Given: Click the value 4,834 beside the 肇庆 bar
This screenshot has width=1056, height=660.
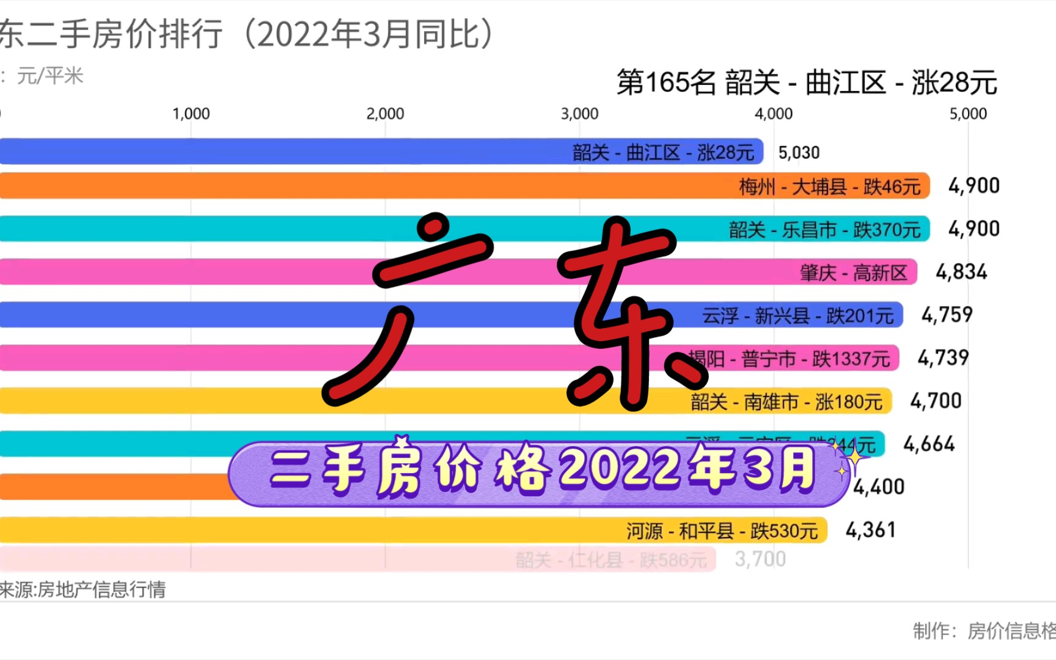Looking at the screenshot, I should (961, 272).
